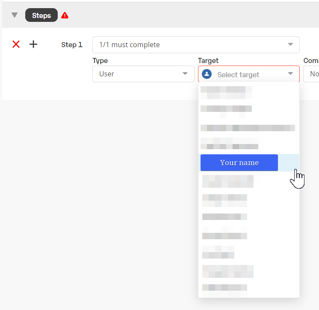The width and height of the screenshot is (319, 310).
Task: Select "Your name" from the target list
Action: [239, 163]
